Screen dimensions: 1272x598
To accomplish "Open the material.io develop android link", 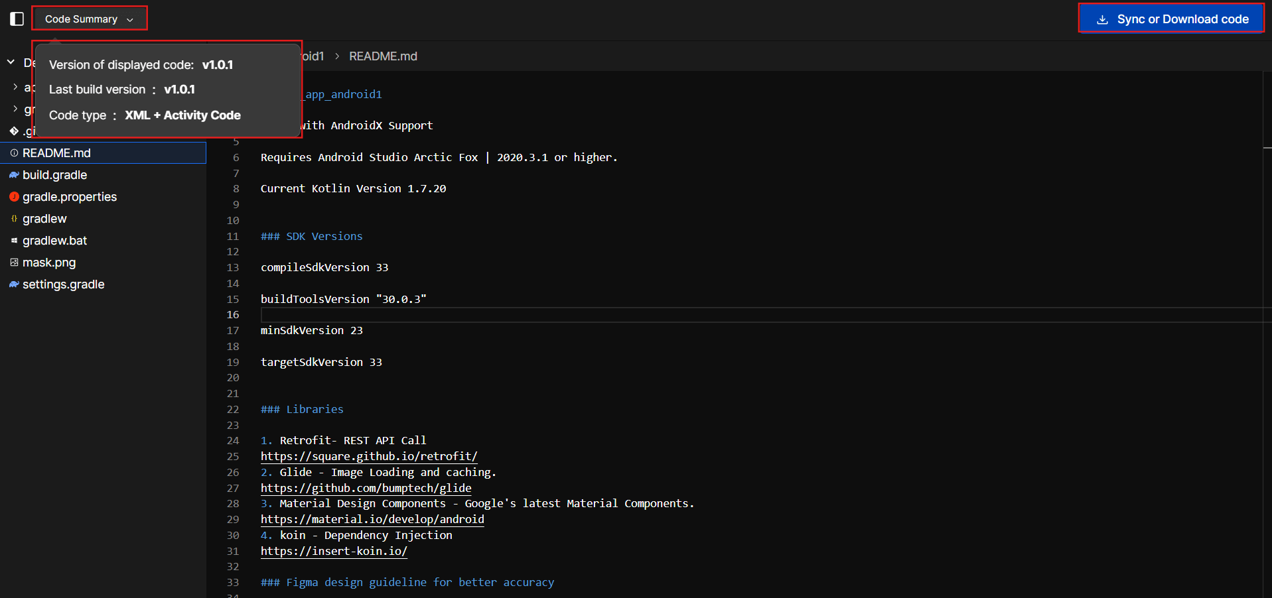I will coord(372,519).
